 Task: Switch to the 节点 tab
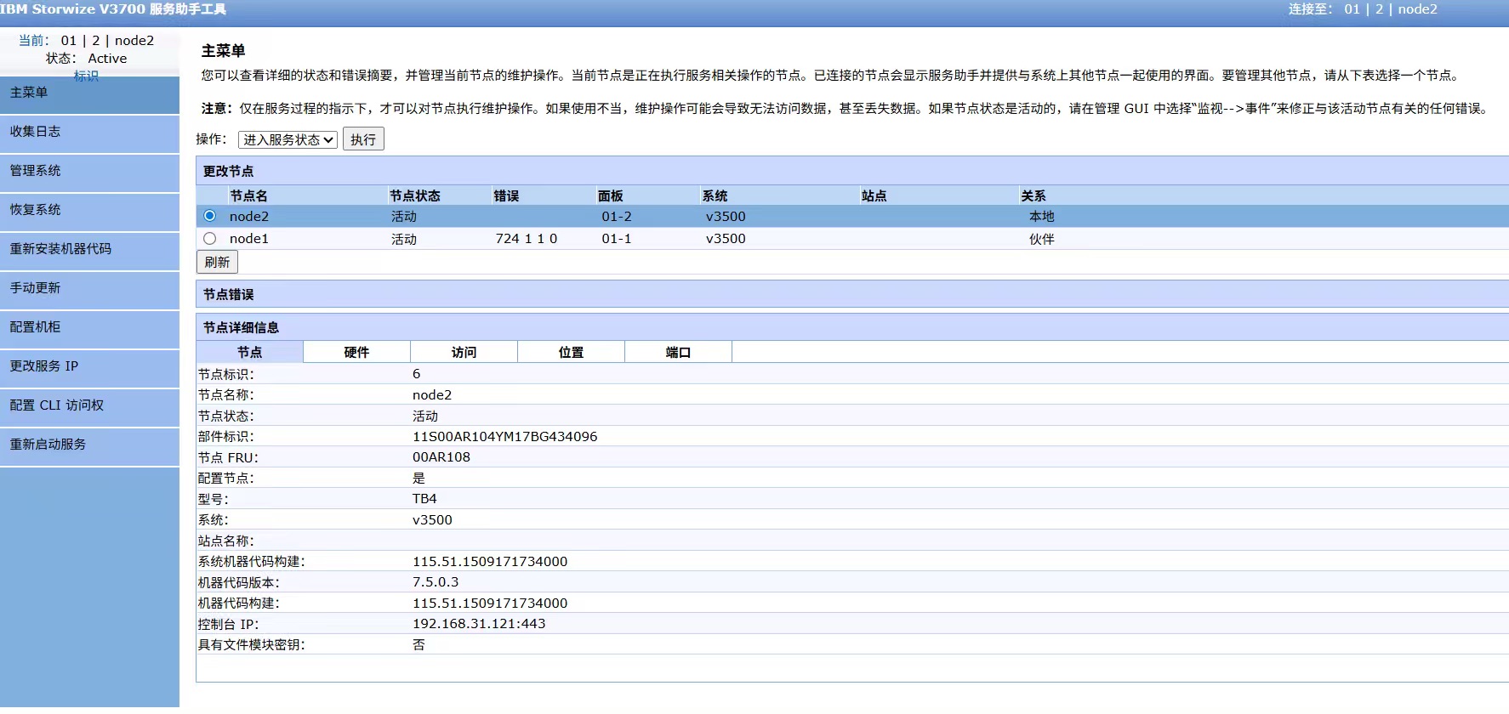pos(249,352)
